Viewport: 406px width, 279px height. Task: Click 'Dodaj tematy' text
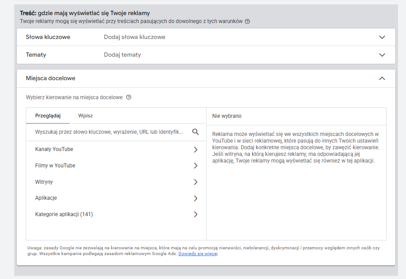point(122,55)
